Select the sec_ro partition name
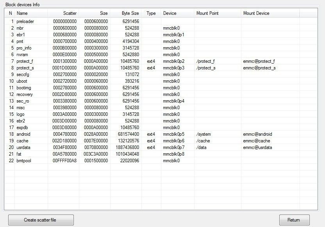Screen dimensions: 325x227 [23, 101]
